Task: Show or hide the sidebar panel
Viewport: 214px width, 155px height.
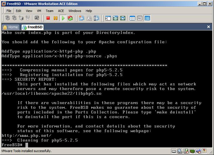Action: click(108, 18)
